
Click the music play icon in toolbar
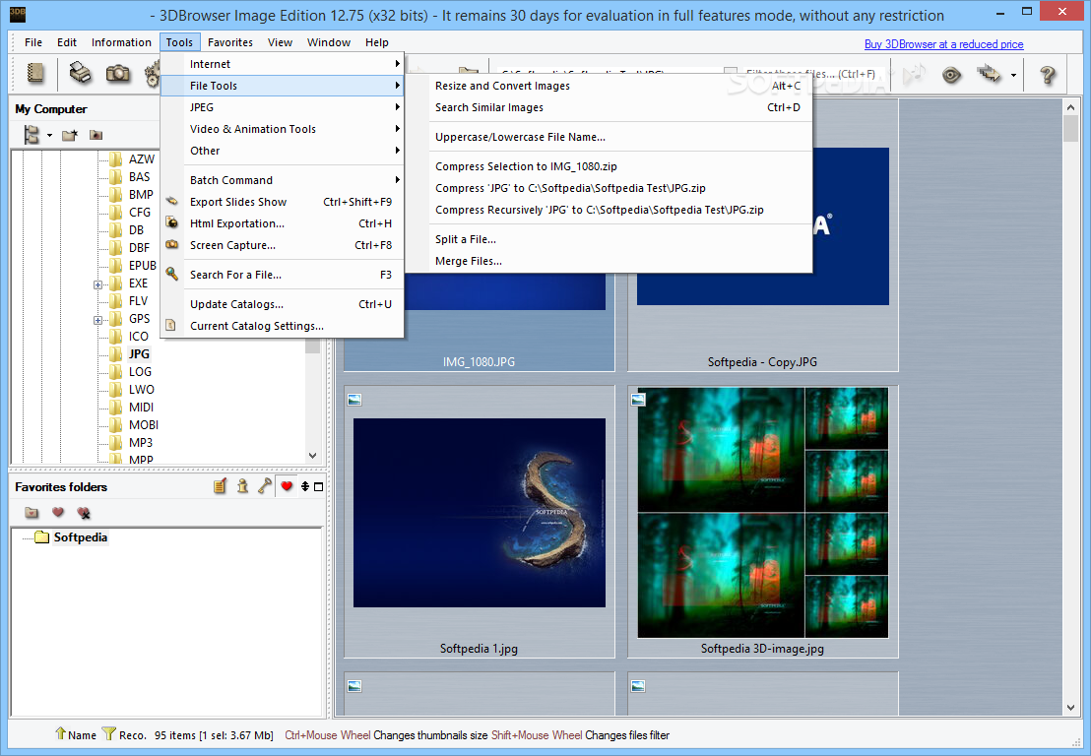(915, 74)
